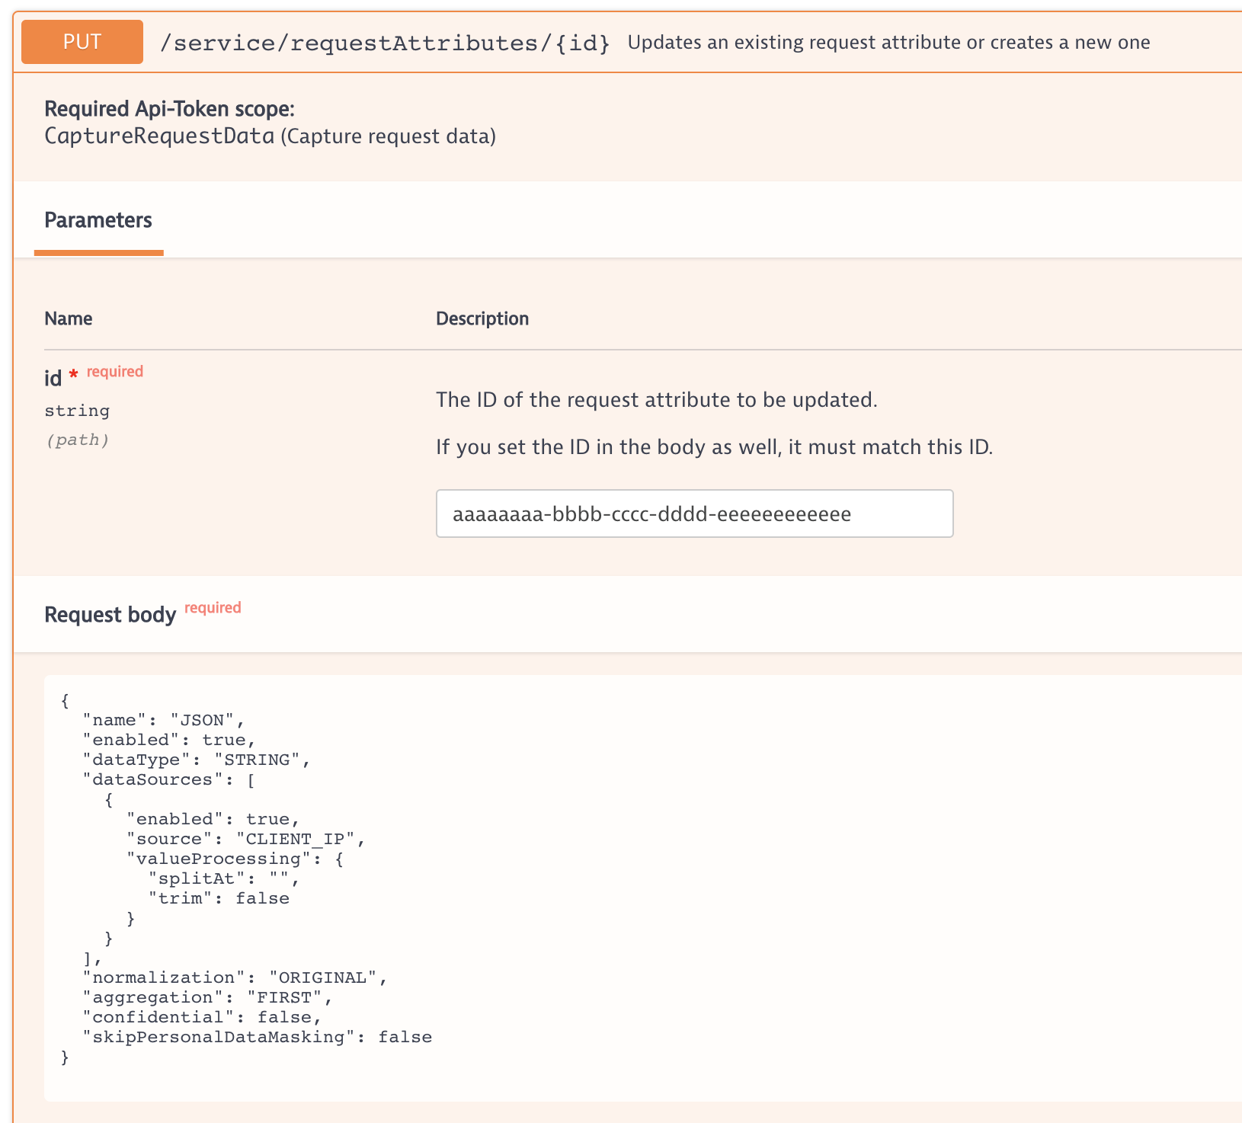The width and height of the screenshot is (1242, 1123).
Task: Focus the id path parameter input field
Action: pos(694,514)
